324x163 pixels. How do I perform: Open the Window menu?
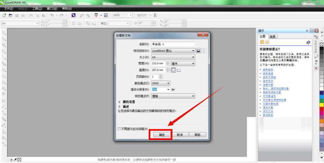[x=52, y=9]
